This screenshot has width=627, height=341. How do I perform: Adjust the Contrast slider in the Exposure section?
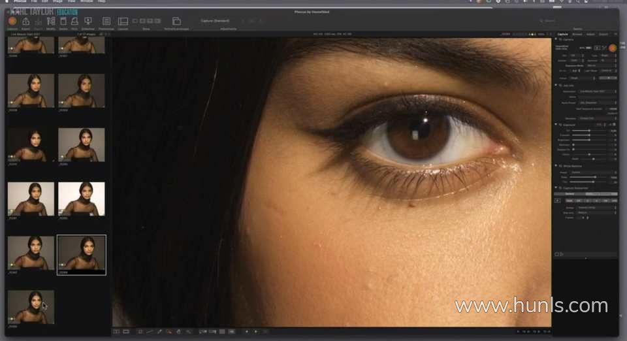pyautogui.click(x=590, y=135)
